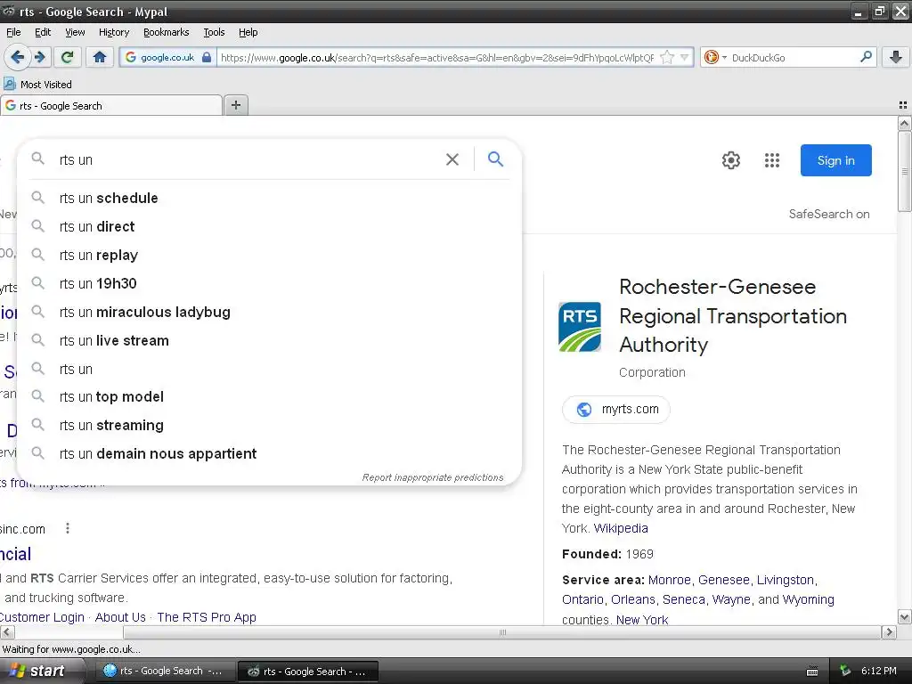Open the Customer Login sitelink
912x684 pixels.
[42, 617]
